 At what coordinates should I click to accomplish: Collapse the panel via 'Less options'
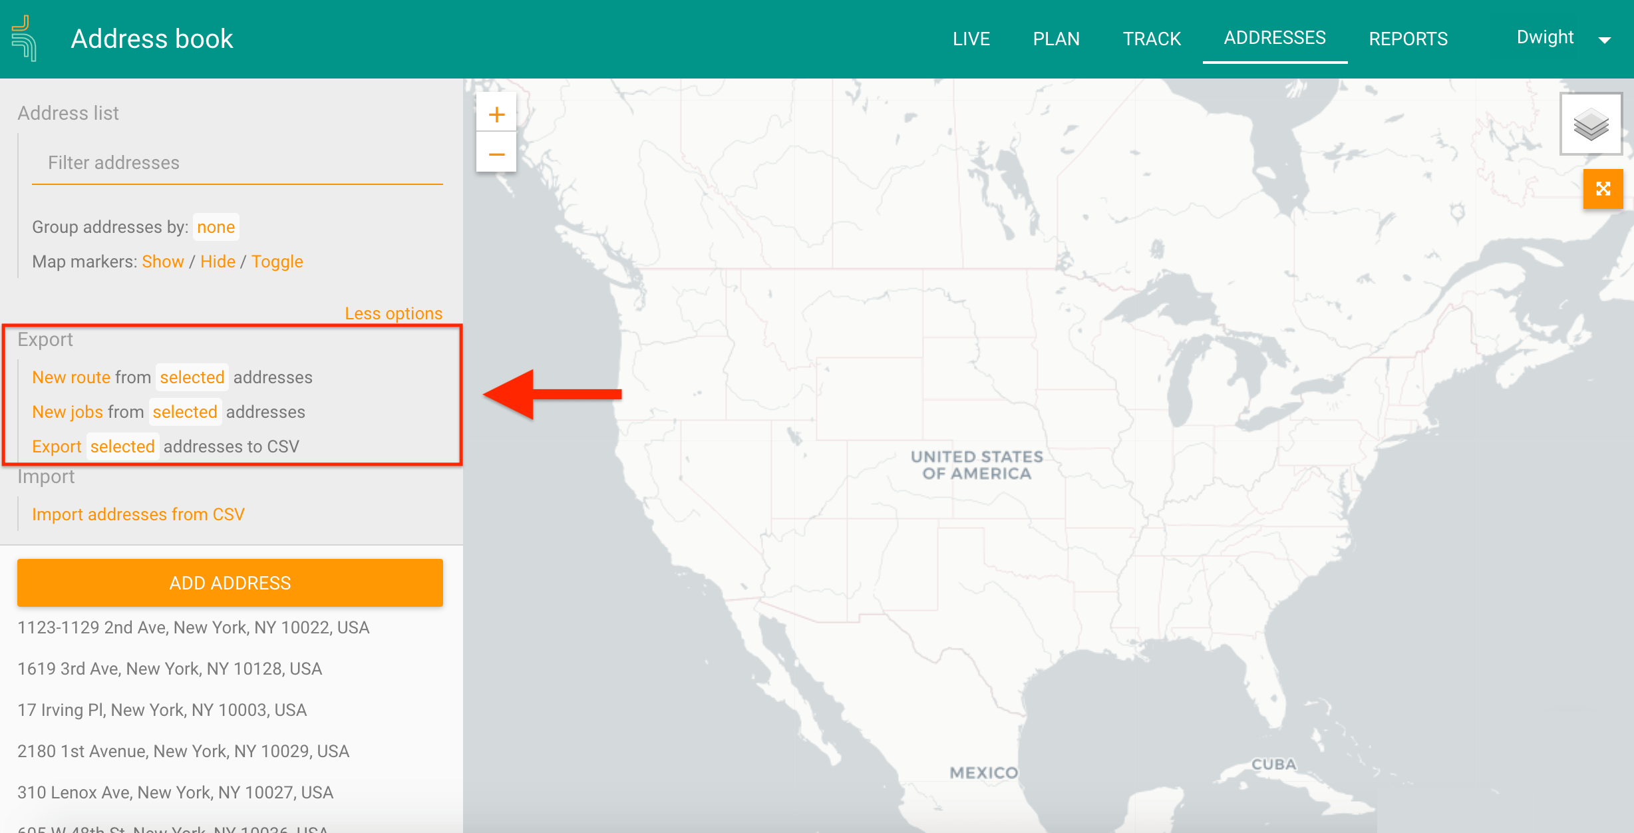pos(394,313)
